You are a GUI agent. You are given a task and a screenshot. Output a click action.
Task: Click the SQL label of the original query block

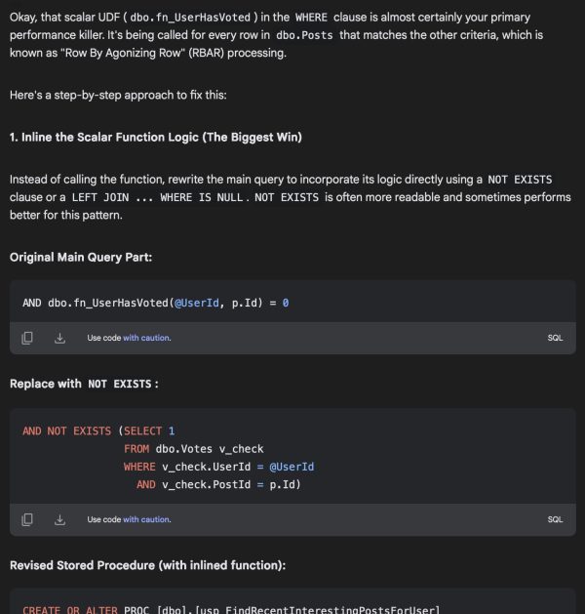click(555, 338)
